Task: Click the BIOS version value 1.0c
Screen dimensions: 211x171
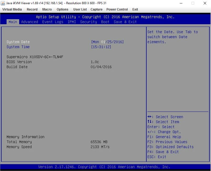Action: [95, 62]
